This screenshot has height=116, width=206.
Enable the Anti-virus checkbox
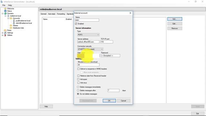79,83
